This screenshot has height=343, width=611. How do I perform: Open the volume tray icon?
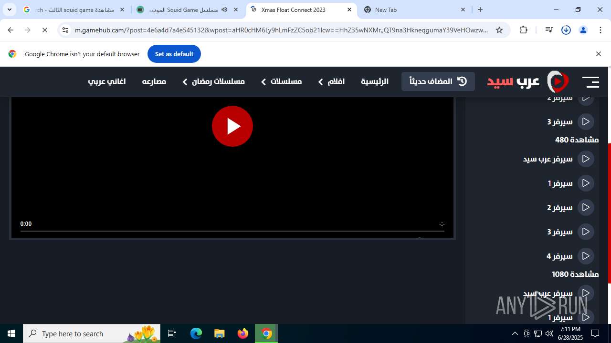point(549,333)
